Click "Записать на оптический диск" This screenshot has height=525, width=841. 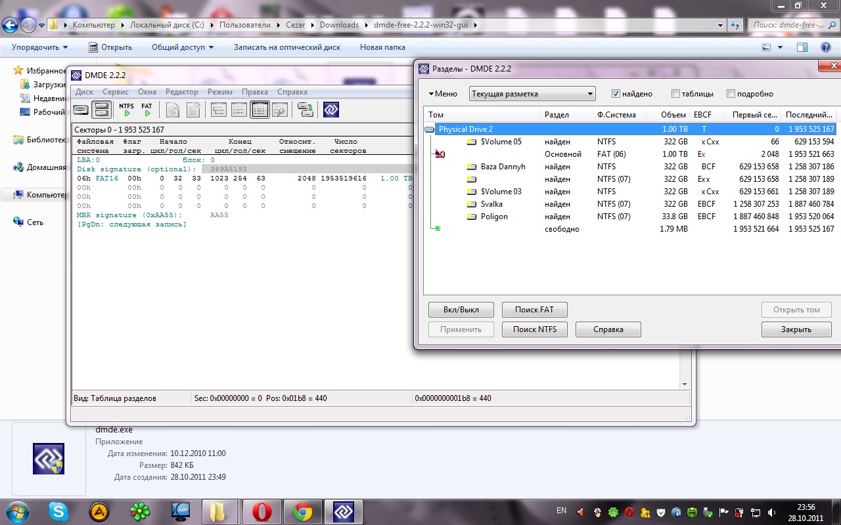coord(287,47)
